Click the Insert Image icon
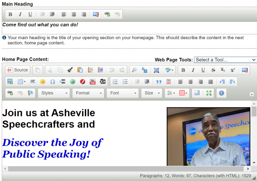 [x=10, y=81]
